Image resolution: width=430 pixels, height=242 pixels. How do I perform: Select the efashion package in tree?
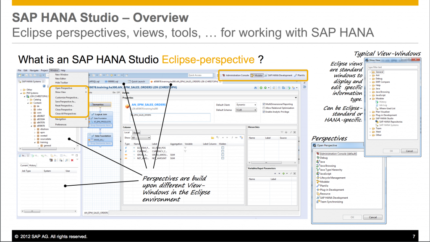(42, 129)
